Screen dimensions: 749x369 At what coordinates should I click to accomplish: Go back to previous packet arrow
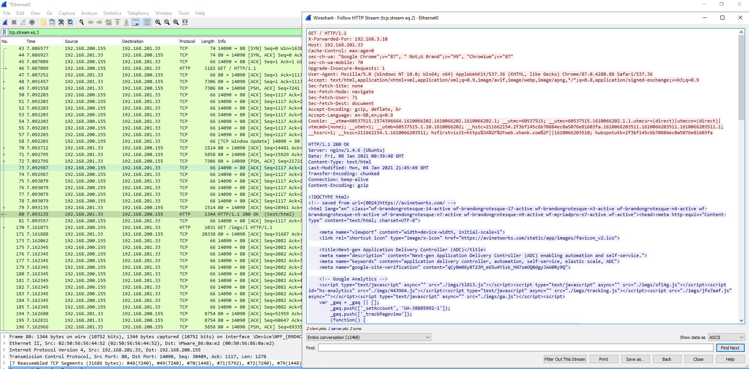91,22
